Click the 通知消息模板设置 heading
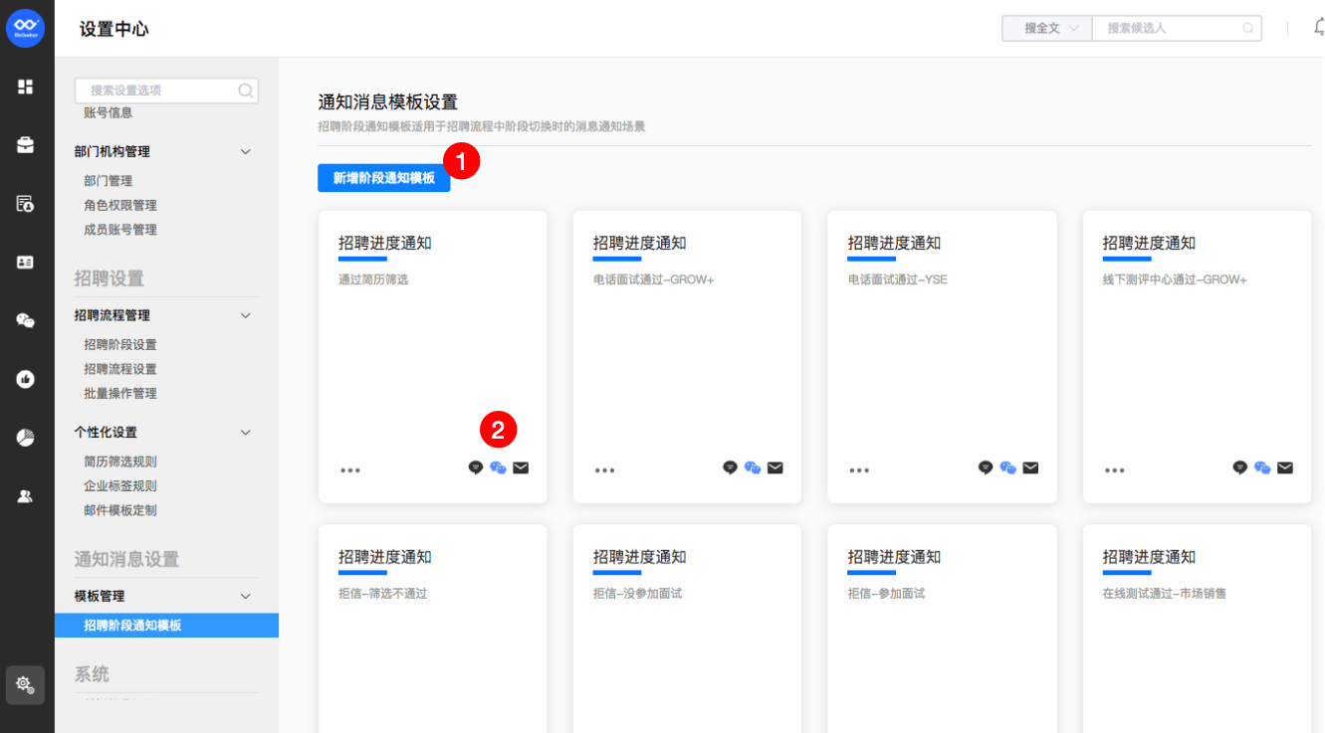 click(387, 102)
